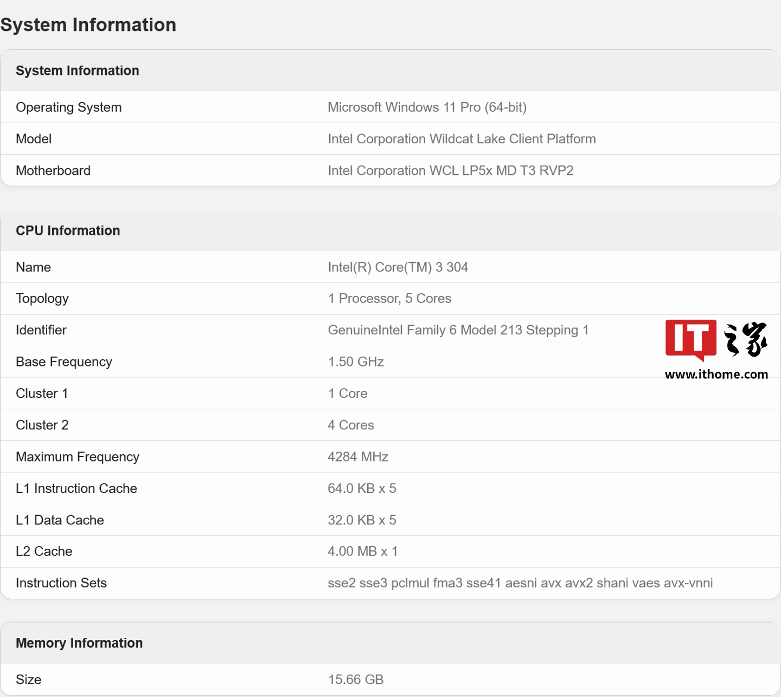
Task: Click the 4284 MHz maximum frequency value
Action: point(358,457)
